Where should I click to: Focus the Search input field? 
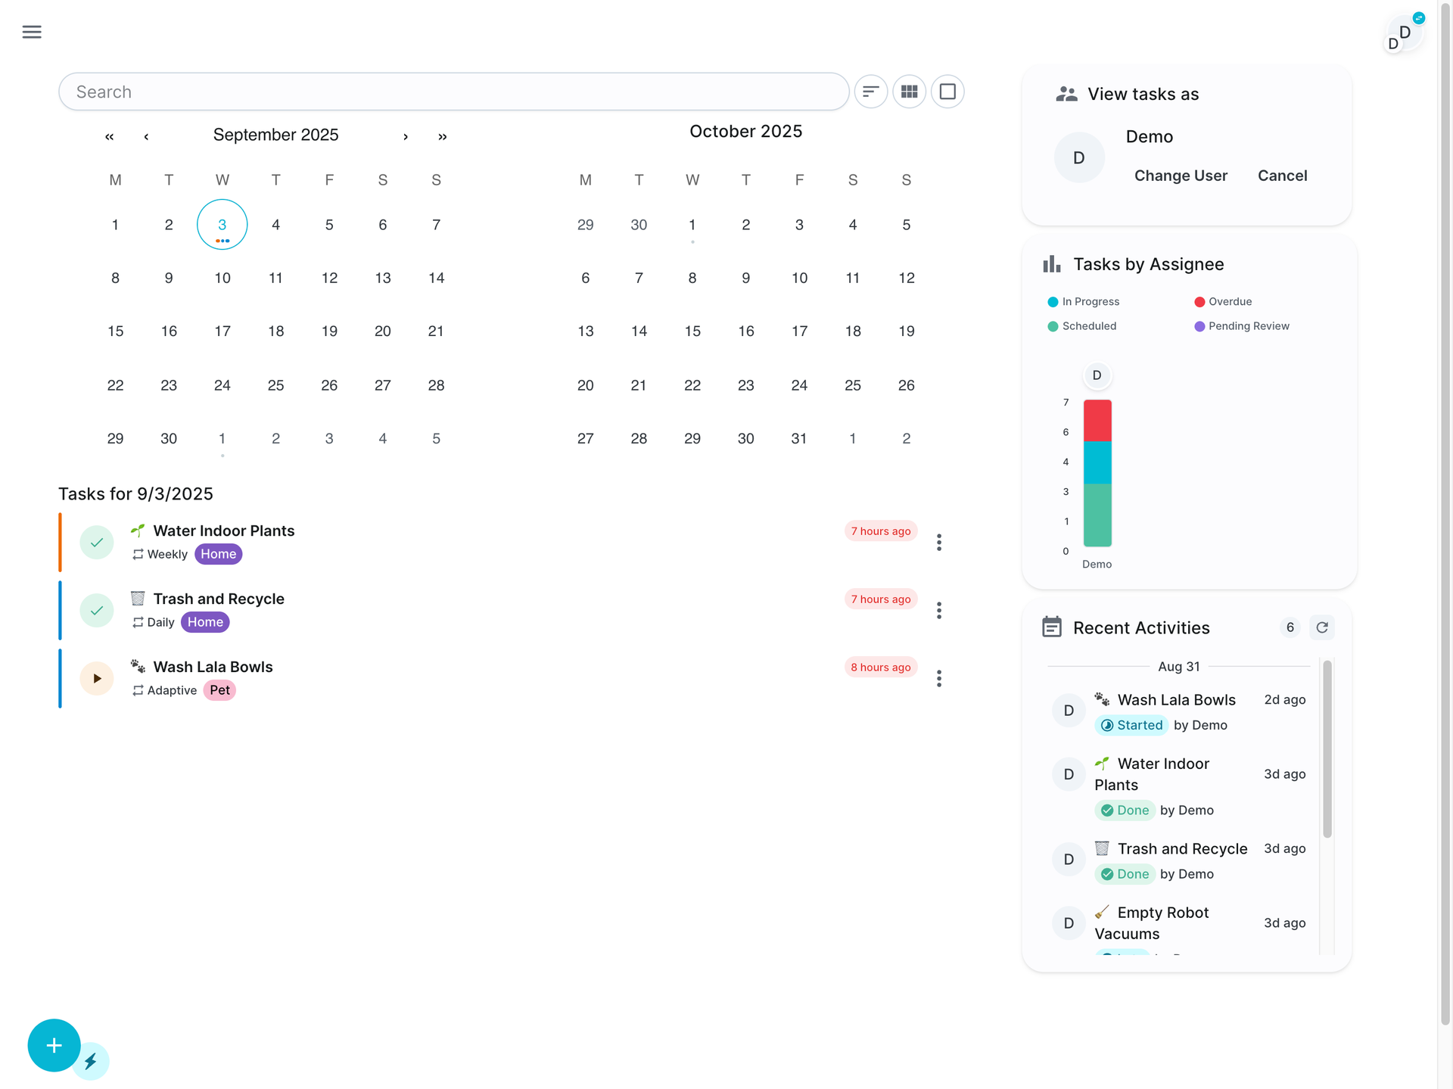454,92
